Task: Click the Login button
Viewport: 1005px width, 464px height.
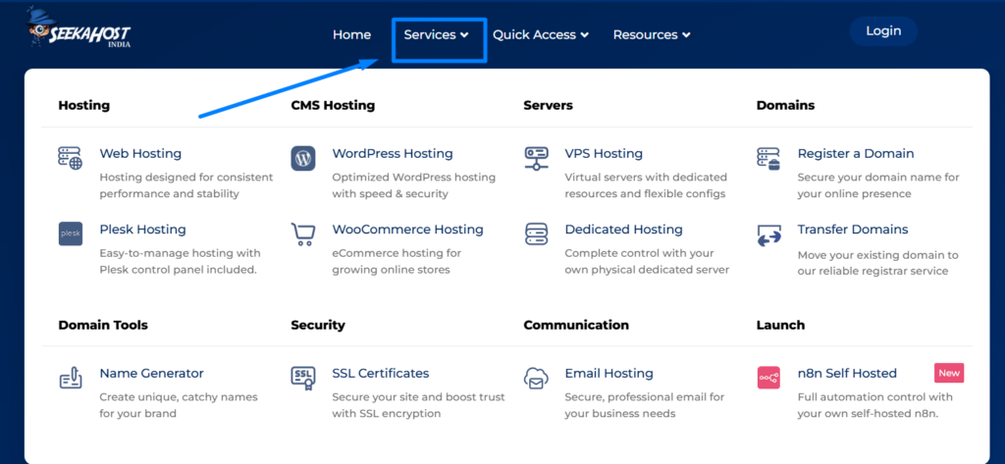Action: pos(883,30)
